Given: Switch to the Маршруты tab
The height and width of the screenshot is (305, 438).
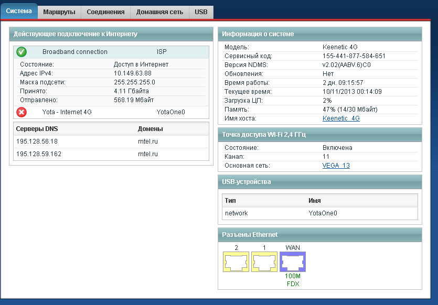Looking at the screenshot, I should click(x=59, y=12).
